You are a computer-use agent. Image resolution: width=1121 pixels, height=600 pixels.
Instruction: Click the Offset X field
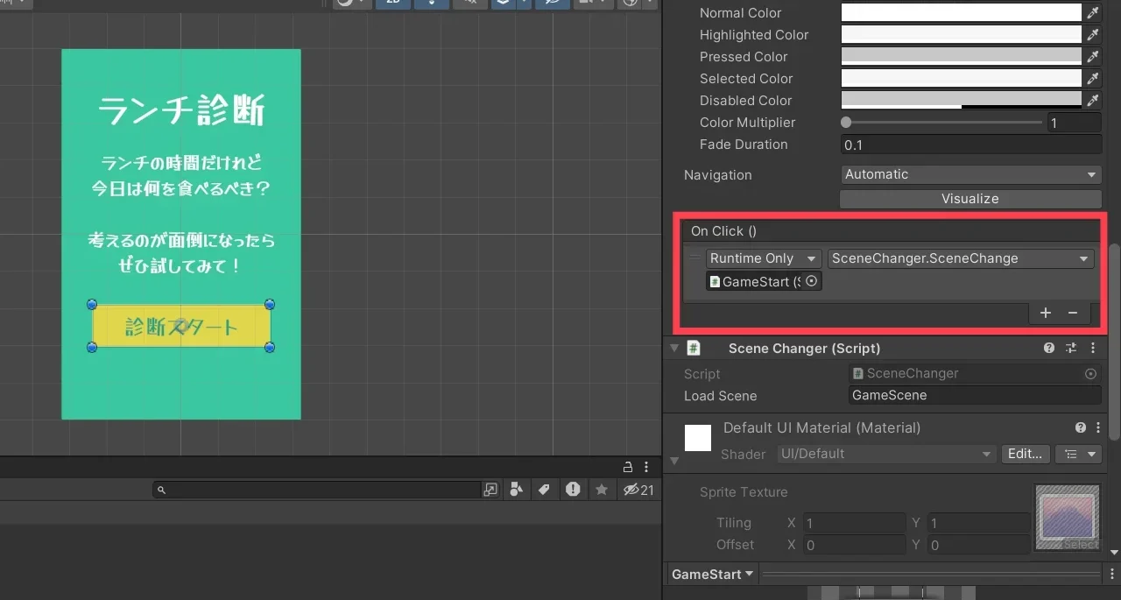(853, 545)
